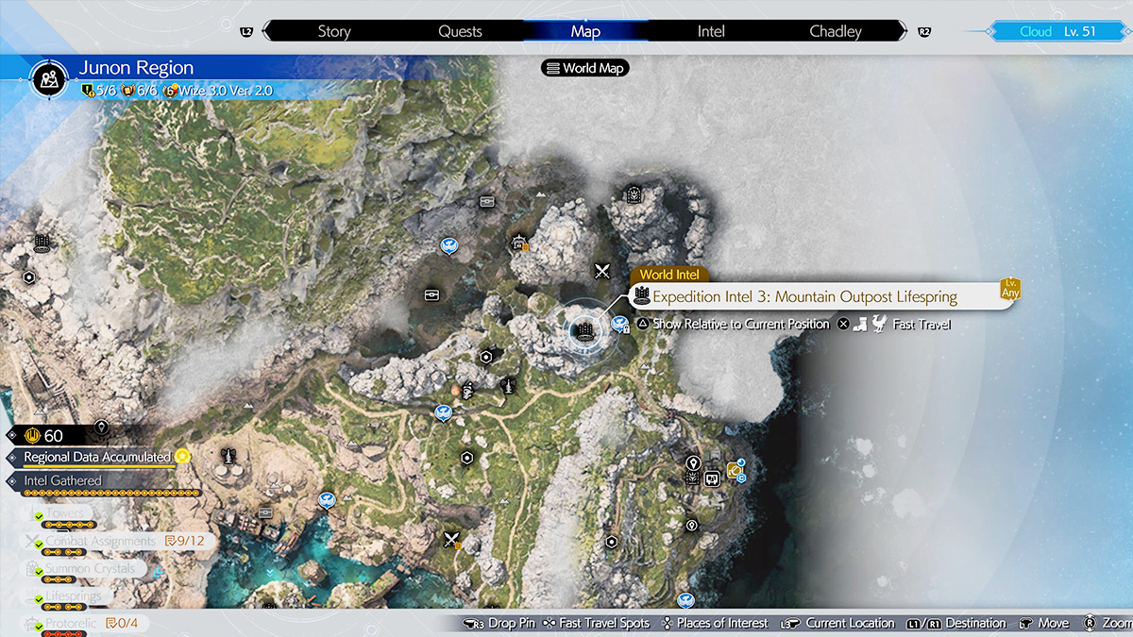The image size is (1133, 637).
Task: Select the crossed swords marker with orange badge
Action: click(451, 540)
